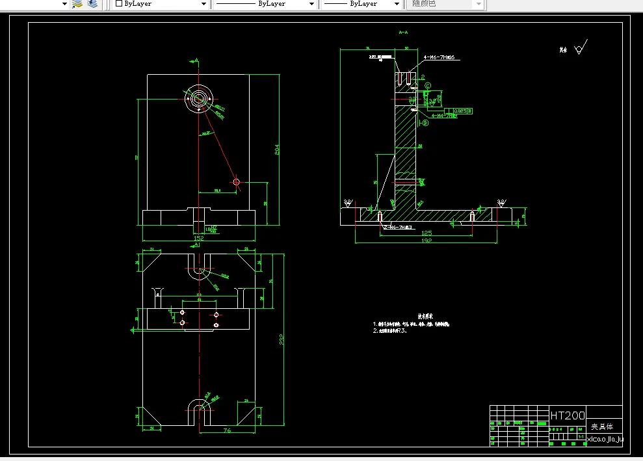Select the HT200 material text in title block
Screen dimensions: 643x461
(568, 415)
